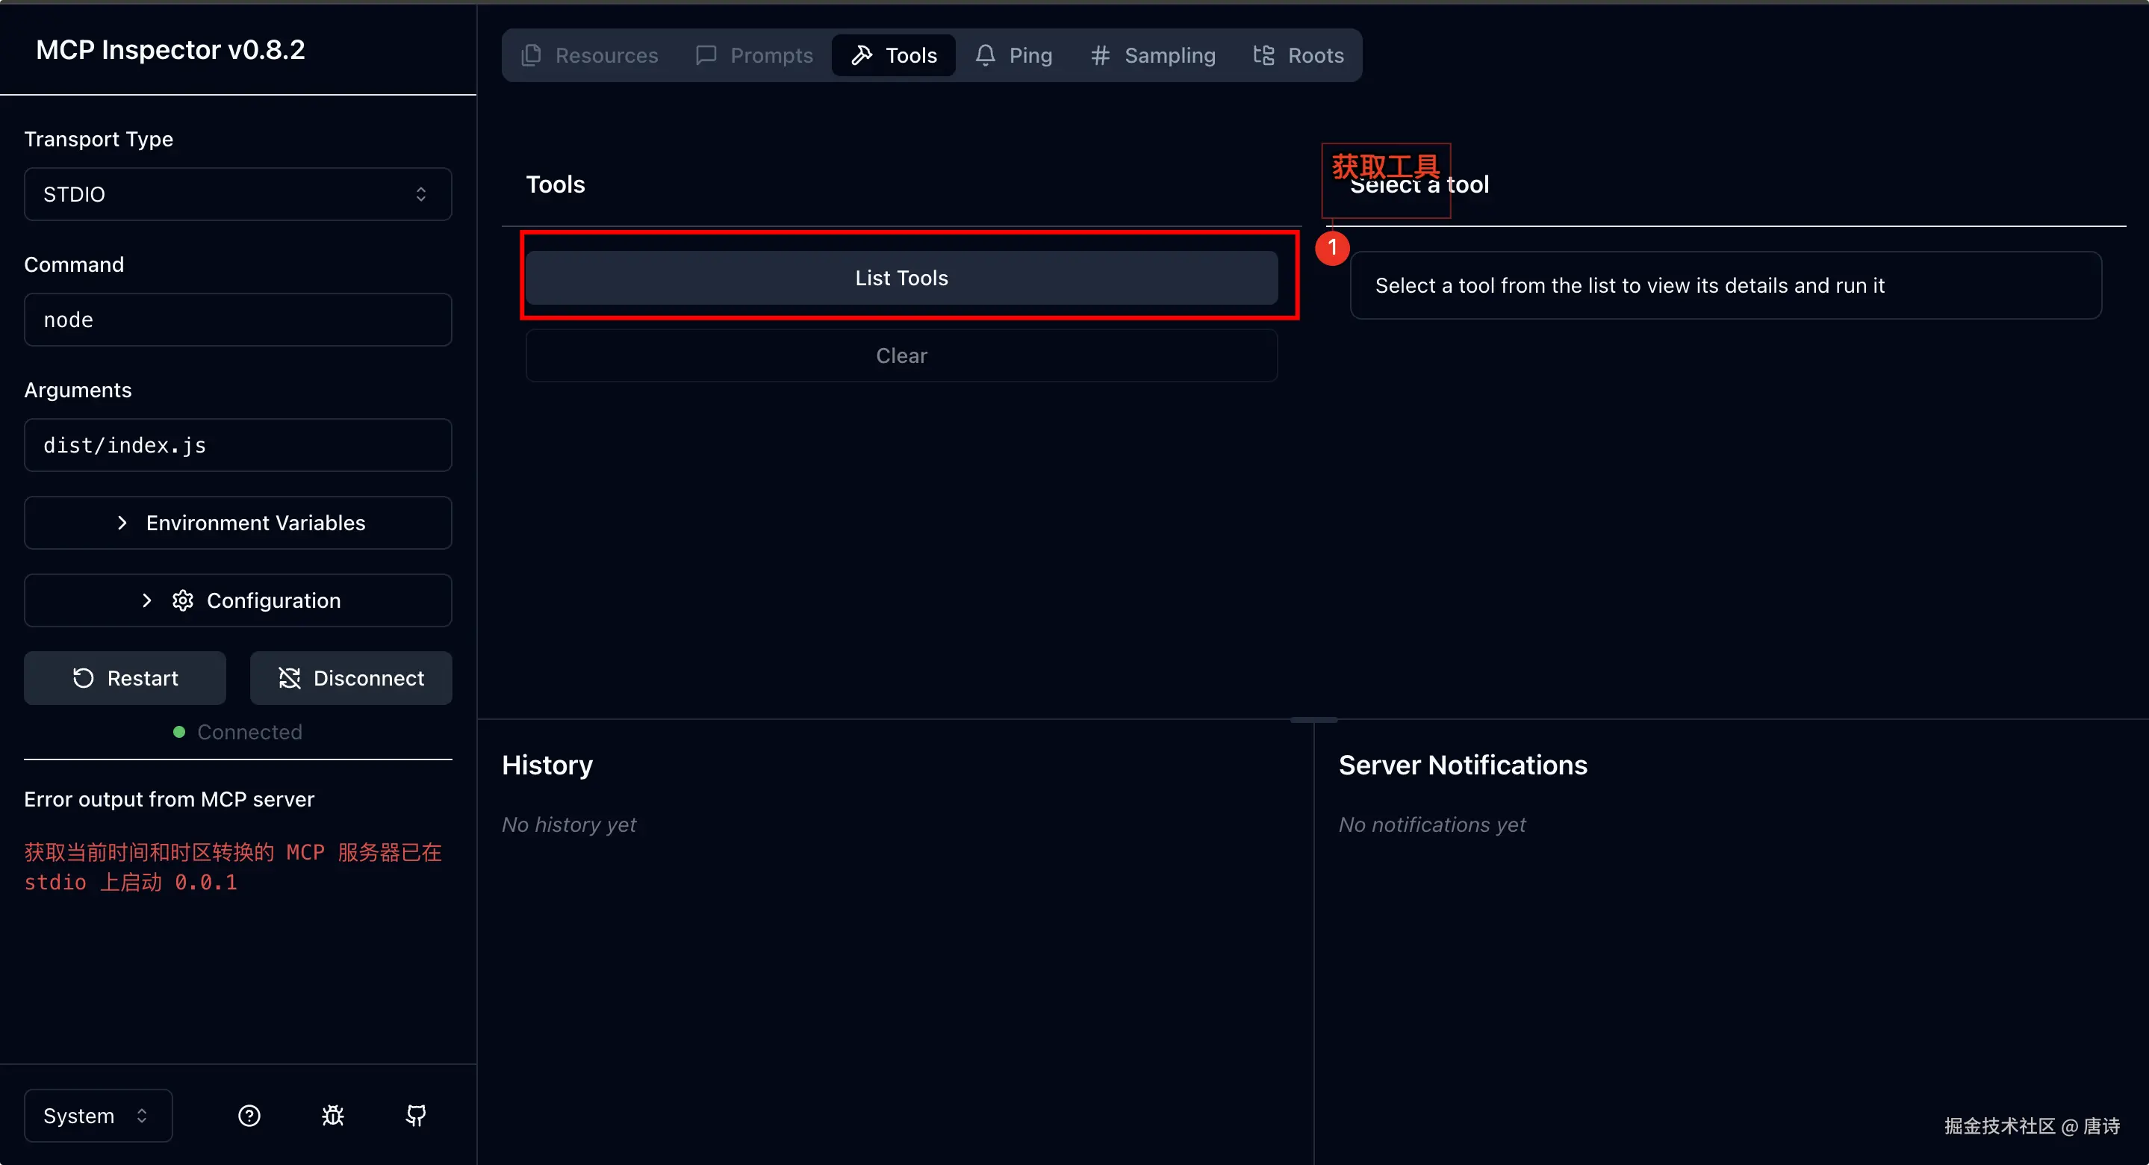Image resolution: width=2149 pixels, height=1165 pixels.
Task: Open the STDIO transport type dropdown
Action: point(237,194)
